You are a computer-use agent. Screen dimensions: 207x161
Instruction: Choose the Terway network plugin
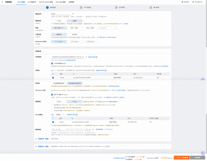click(75, 101)
